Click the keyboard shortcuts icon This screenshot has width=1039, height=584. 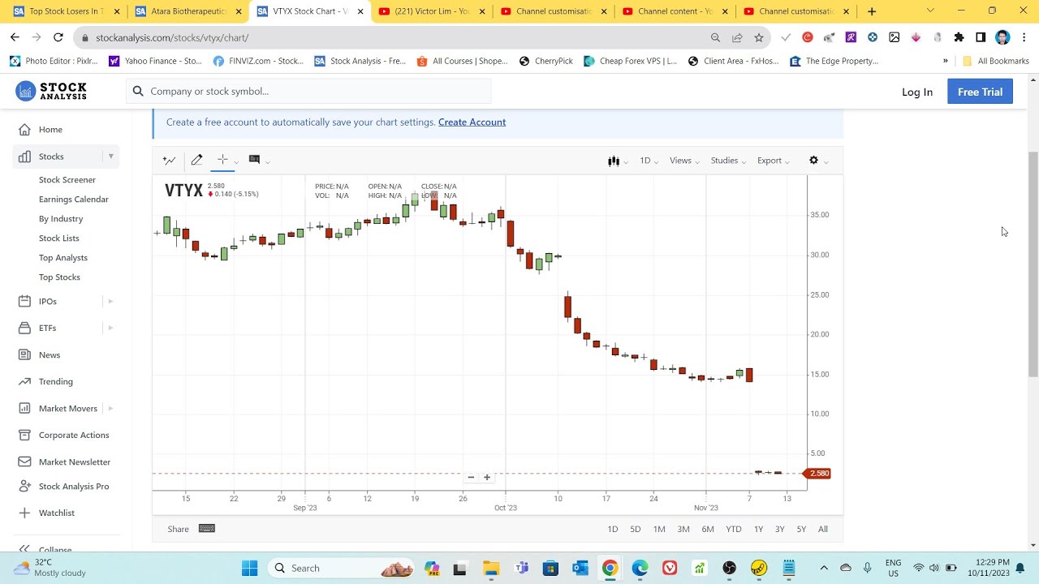click(207, 529)
